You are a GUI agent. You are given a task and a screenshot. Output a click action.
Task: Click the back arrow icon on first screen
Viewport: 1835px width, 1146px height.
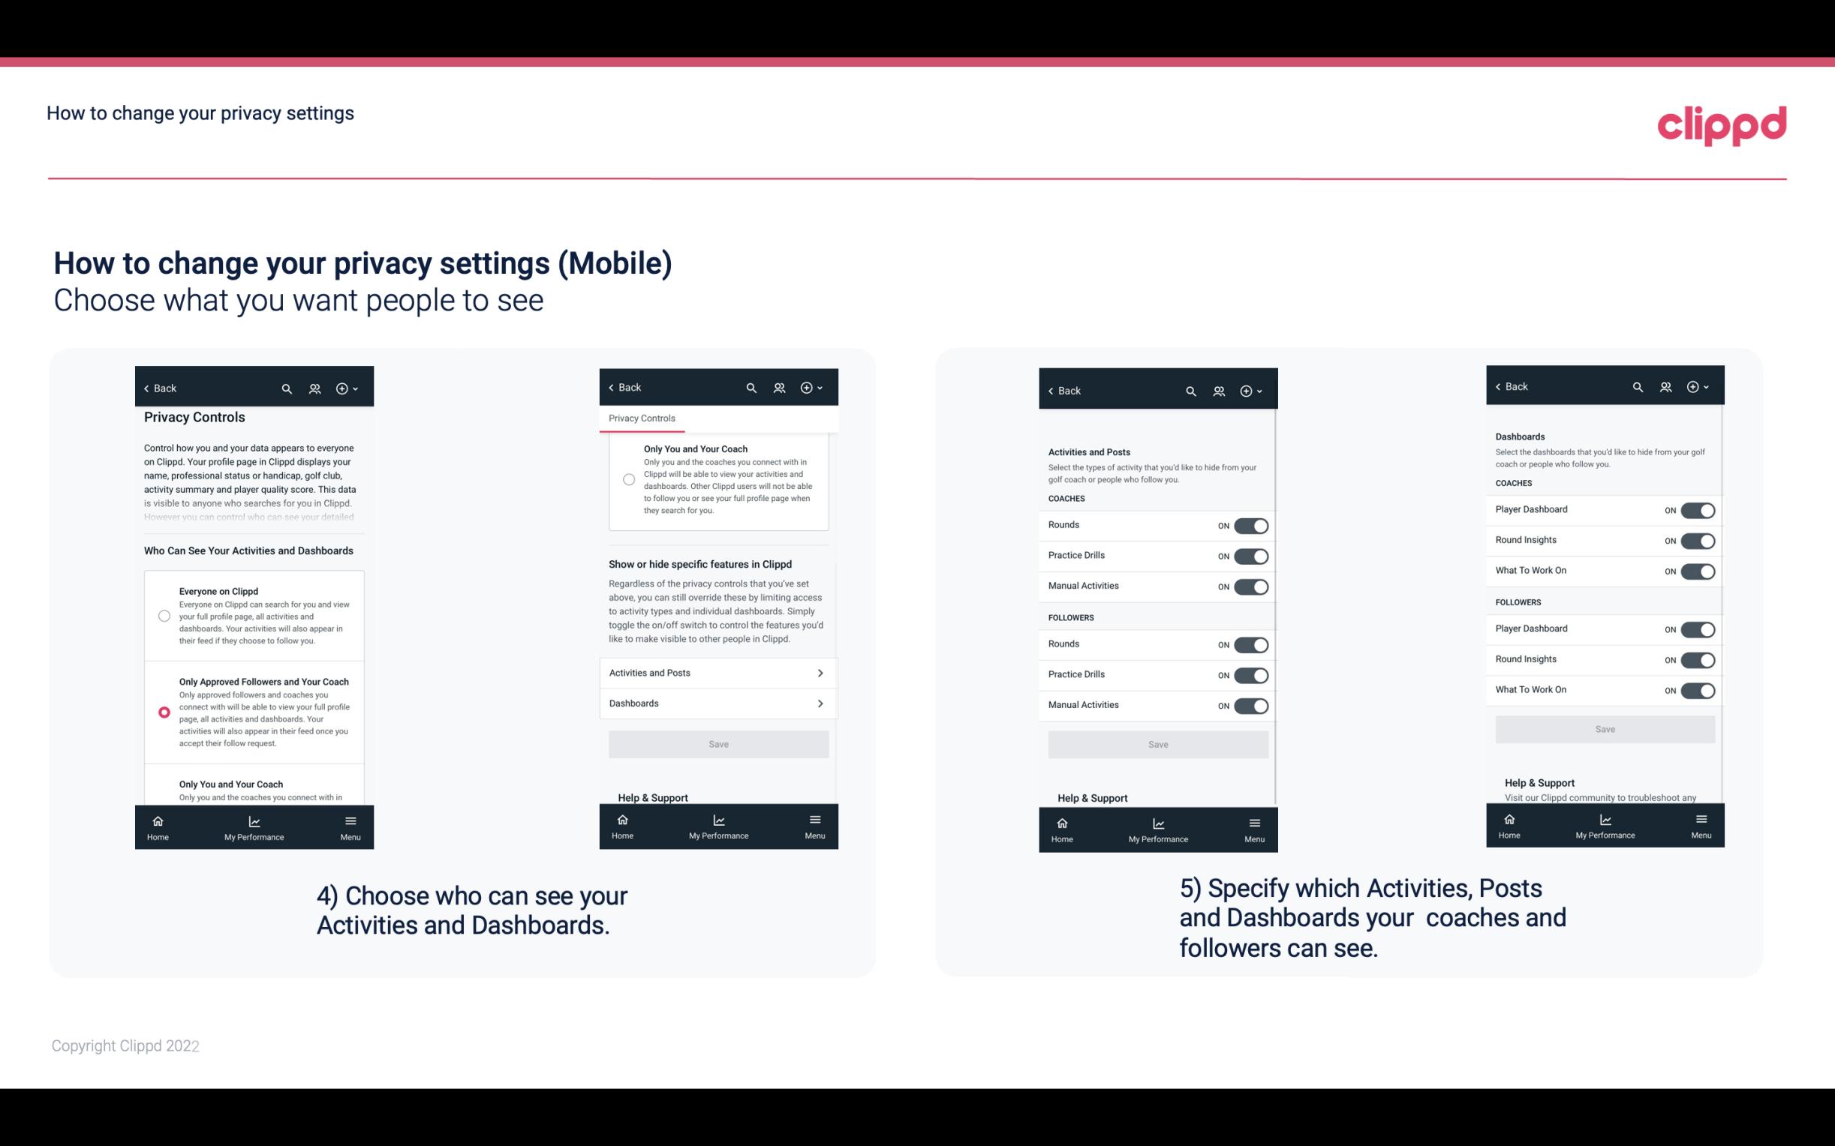coord(146,387)
